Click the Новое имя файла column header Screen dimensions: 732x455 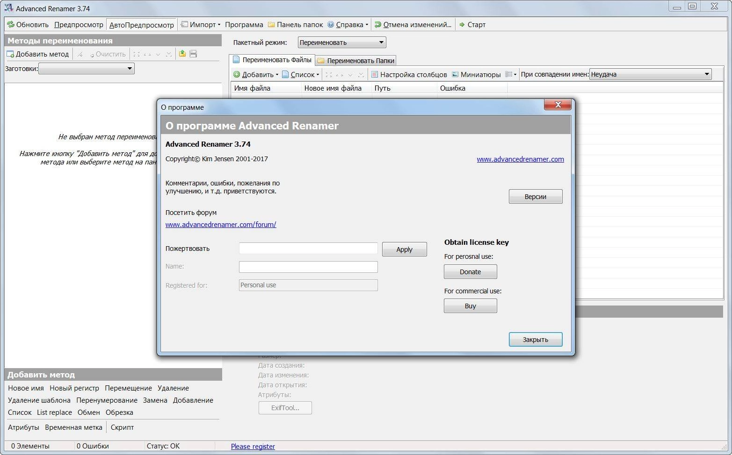coord(337,88)
